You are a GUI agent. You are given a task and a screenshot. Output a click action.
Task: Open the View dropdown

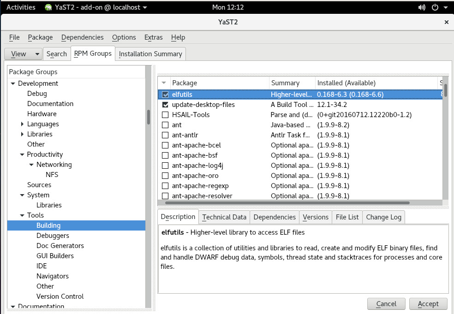[x=23, y=54]
